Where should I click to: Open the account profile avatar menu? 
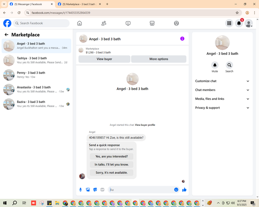(249, 23)
